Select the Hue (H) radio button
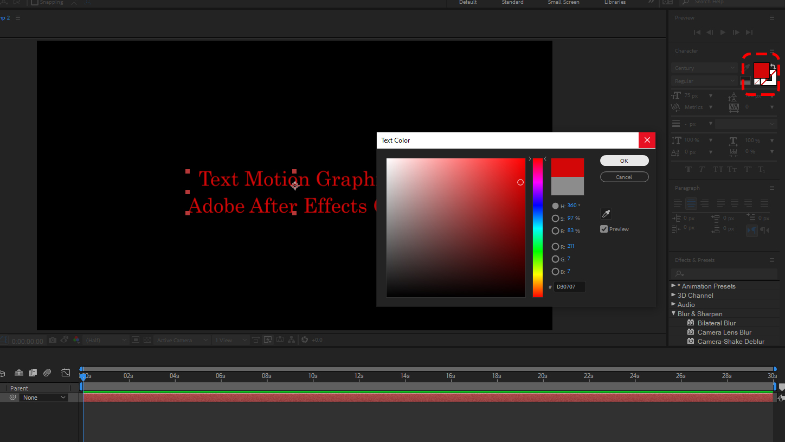 click(555, 206)
